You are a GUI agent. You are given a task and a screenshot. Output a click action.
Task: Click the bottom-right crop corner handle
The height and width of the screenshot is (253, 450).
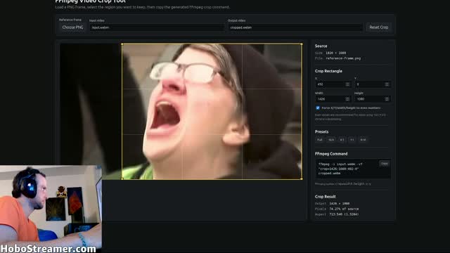point(302,179)
